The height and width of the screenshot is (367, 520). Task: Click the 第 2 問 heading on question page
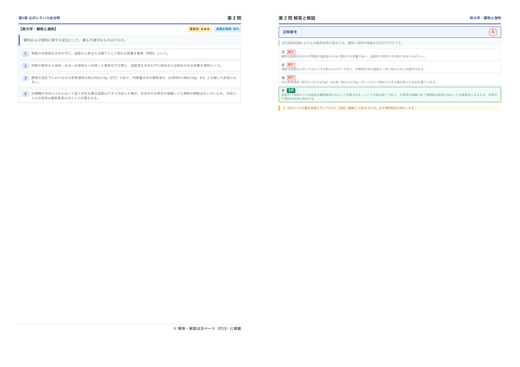[234, 18]
